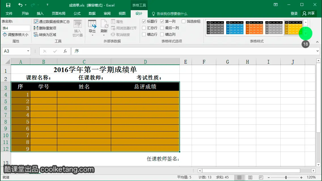322x181 pixels.
Task: Select column E header
Action: tap(186, 62)
